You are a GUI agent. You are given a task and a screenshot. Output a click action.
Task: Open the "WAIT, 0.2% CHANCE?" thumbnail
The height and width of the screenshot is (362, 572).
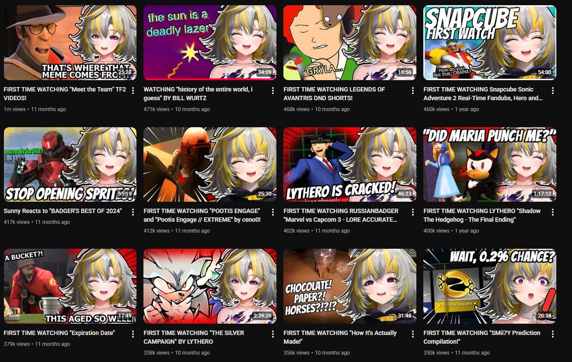[490, 286]
